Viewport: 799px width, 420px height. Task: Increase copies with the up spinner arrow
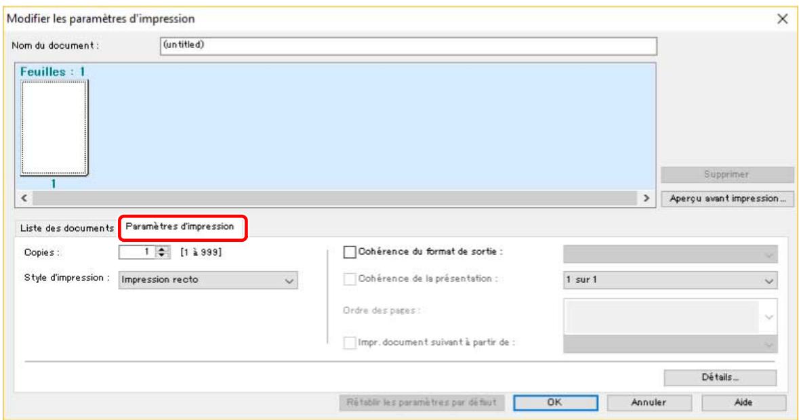(162, 249)
